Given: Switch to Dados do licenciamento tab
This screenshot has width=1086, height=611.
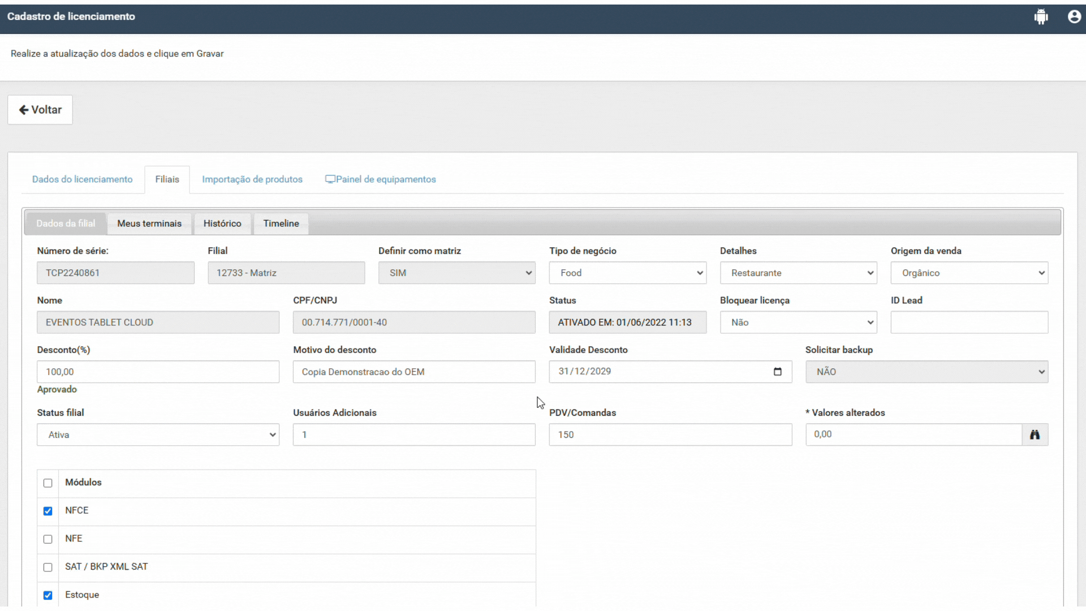Looking at the screenshot, I should (82, 179).
